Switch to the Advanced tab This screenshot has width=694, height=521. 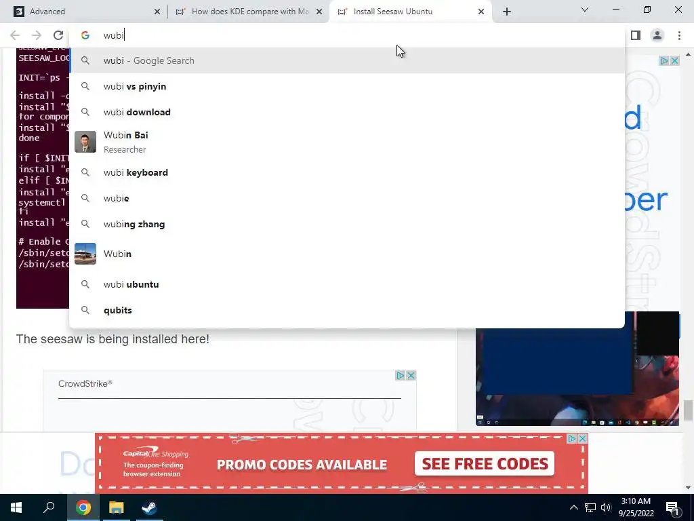(84, 12)
